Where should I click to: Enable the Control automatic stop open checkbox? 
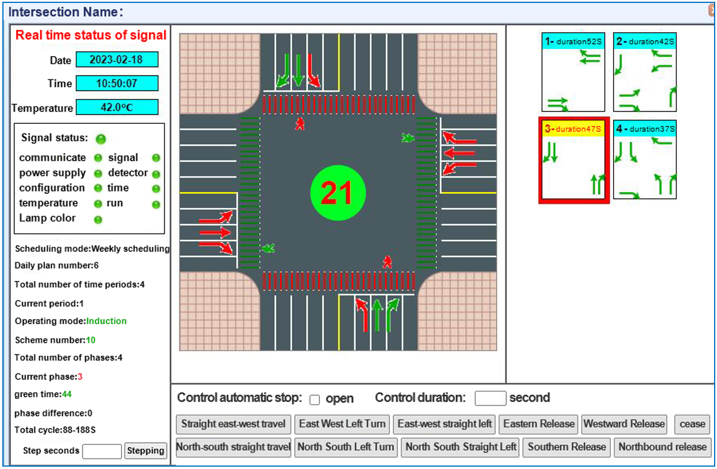(315, 399)
